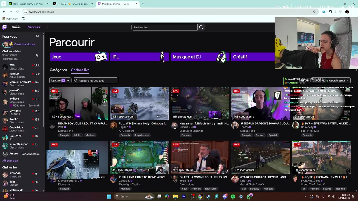
Task: Open Discord from the taskbar
Action: click(x=225, y=197)
